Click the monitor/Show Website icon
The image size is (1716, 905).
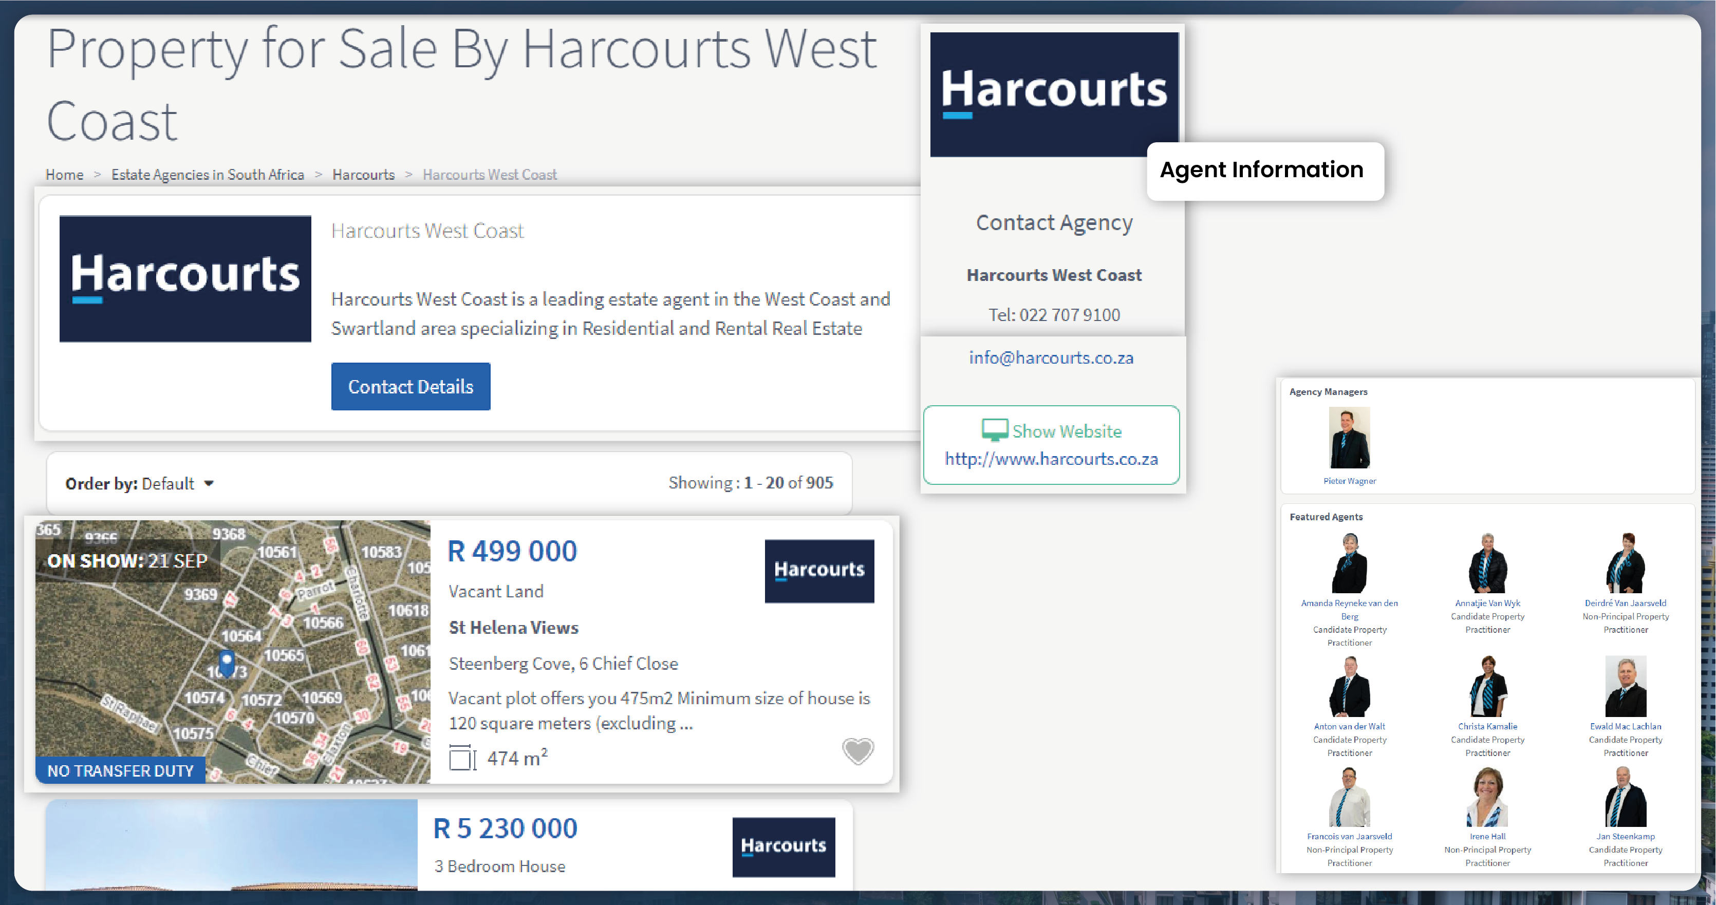click(x=995, y=430)
